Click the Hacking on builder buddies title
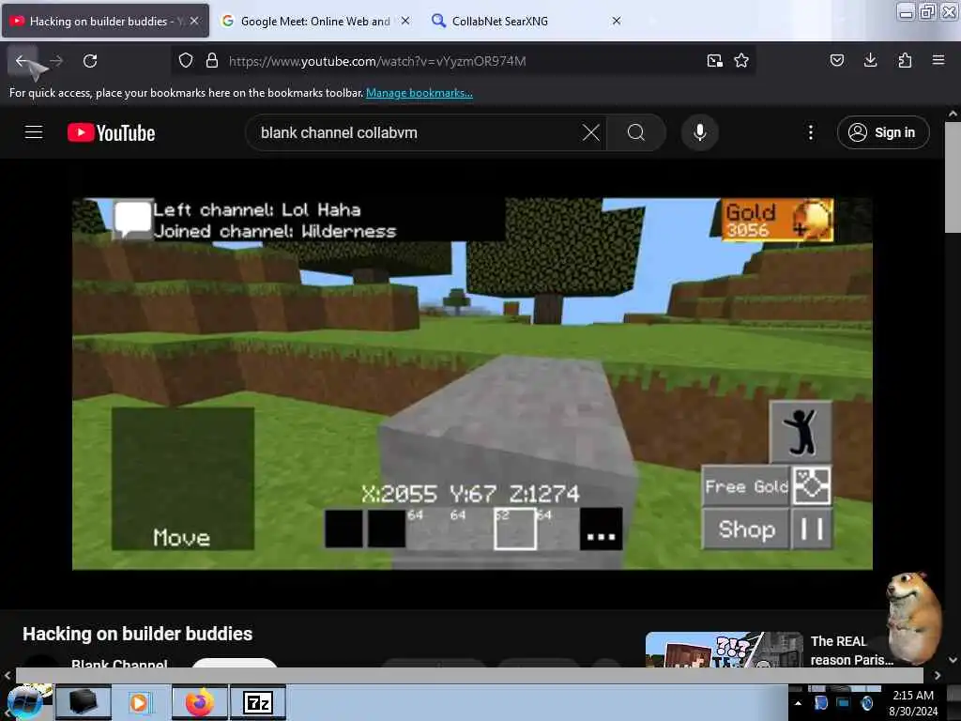 137,634
